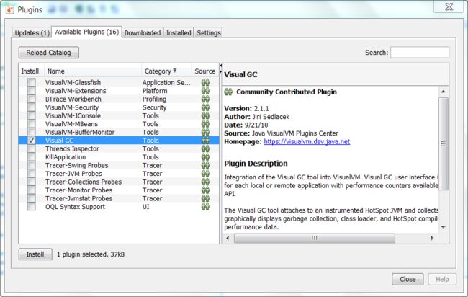Screen dimensions: 468x297
Task: Click source icon in VisualVM-Security row
Action: pyautogui.click(x=205, y=107)
